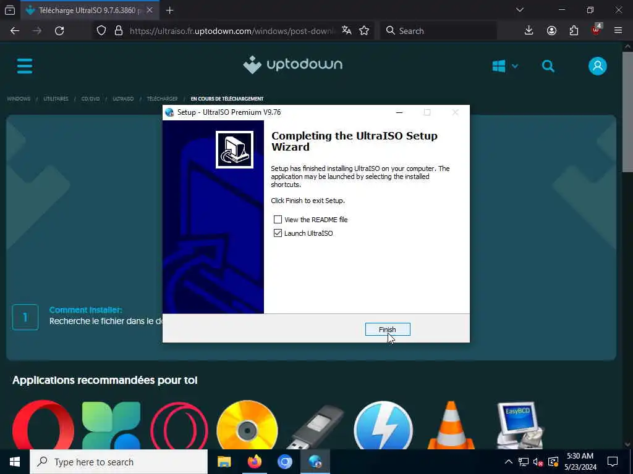Open the USB flash drive recommended app
Viewport: 633px width, 474px height.
click(x=315, y=426)
